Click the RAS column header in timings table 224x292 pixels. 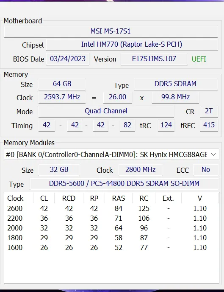pos(119,198)
